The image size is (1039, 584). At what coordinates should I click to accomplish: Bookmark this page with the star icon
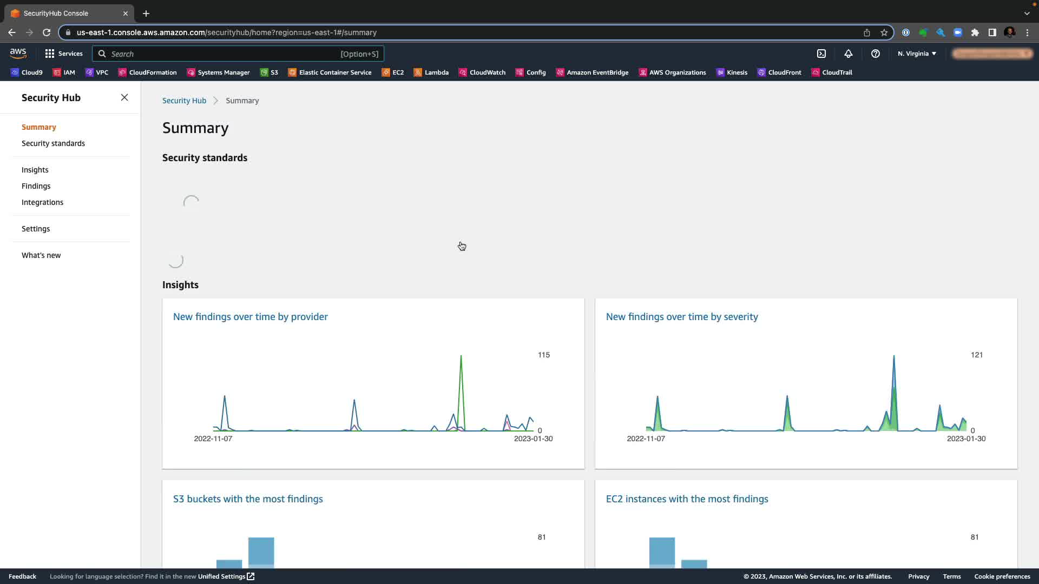click(884, 32)
